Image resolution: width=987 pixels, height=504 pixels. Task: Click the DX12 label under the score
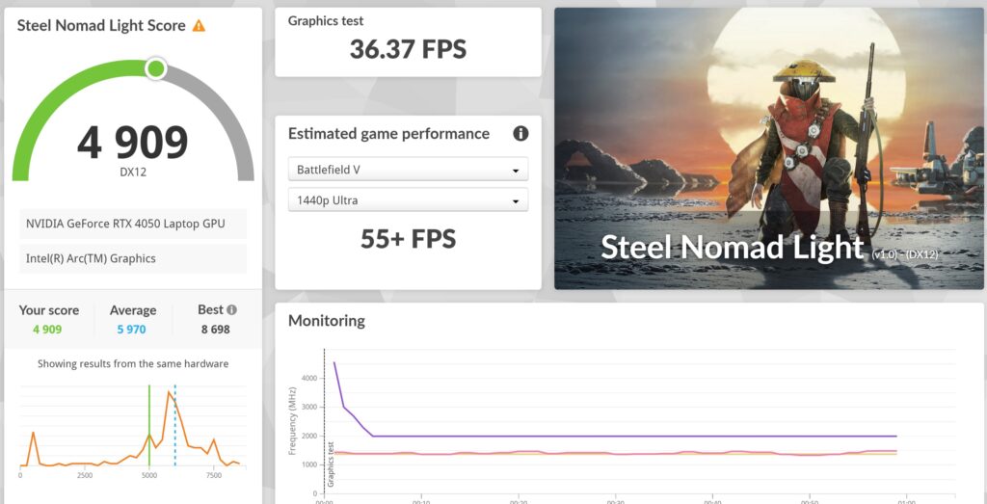click(133, 172)
